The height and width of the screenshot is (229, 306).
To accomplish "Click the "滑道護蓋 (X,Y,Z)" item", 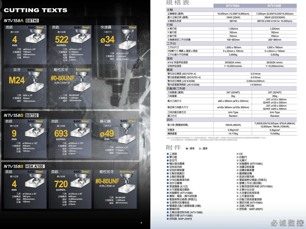I will [x=179, y=187].
